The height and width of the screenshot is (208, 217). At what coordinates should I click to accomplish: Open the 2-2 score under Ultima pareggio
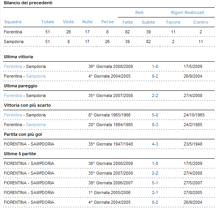(x=155, y=95)
